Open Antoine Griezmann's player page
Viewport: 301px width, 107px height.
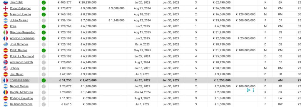tap(22, 38)
